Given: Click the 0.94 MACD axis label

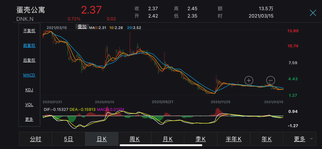Looking at the screenshot, I should [x=293, y=112].
